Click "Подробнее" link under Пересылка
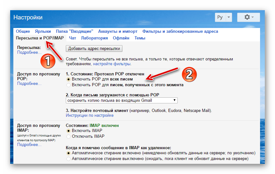This screenshot has height=174, width=275. pos(29,52)
